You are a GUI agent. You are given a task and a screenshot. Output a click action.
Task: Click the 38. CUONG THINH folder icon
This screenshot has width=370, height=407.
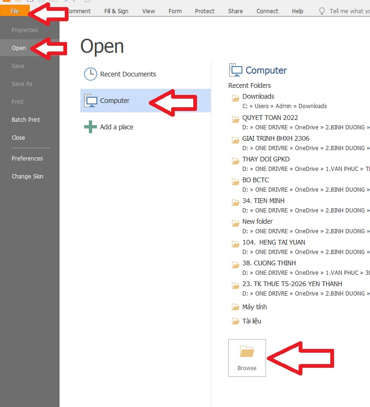click(235, 265)
